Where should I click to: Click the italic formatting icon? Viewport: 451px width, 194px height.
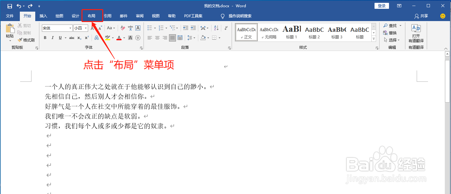point(53,38)
